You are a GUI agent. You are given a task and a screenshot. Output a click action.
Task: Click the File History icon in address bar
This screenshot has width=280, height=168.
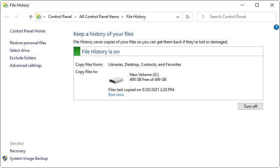39,17
